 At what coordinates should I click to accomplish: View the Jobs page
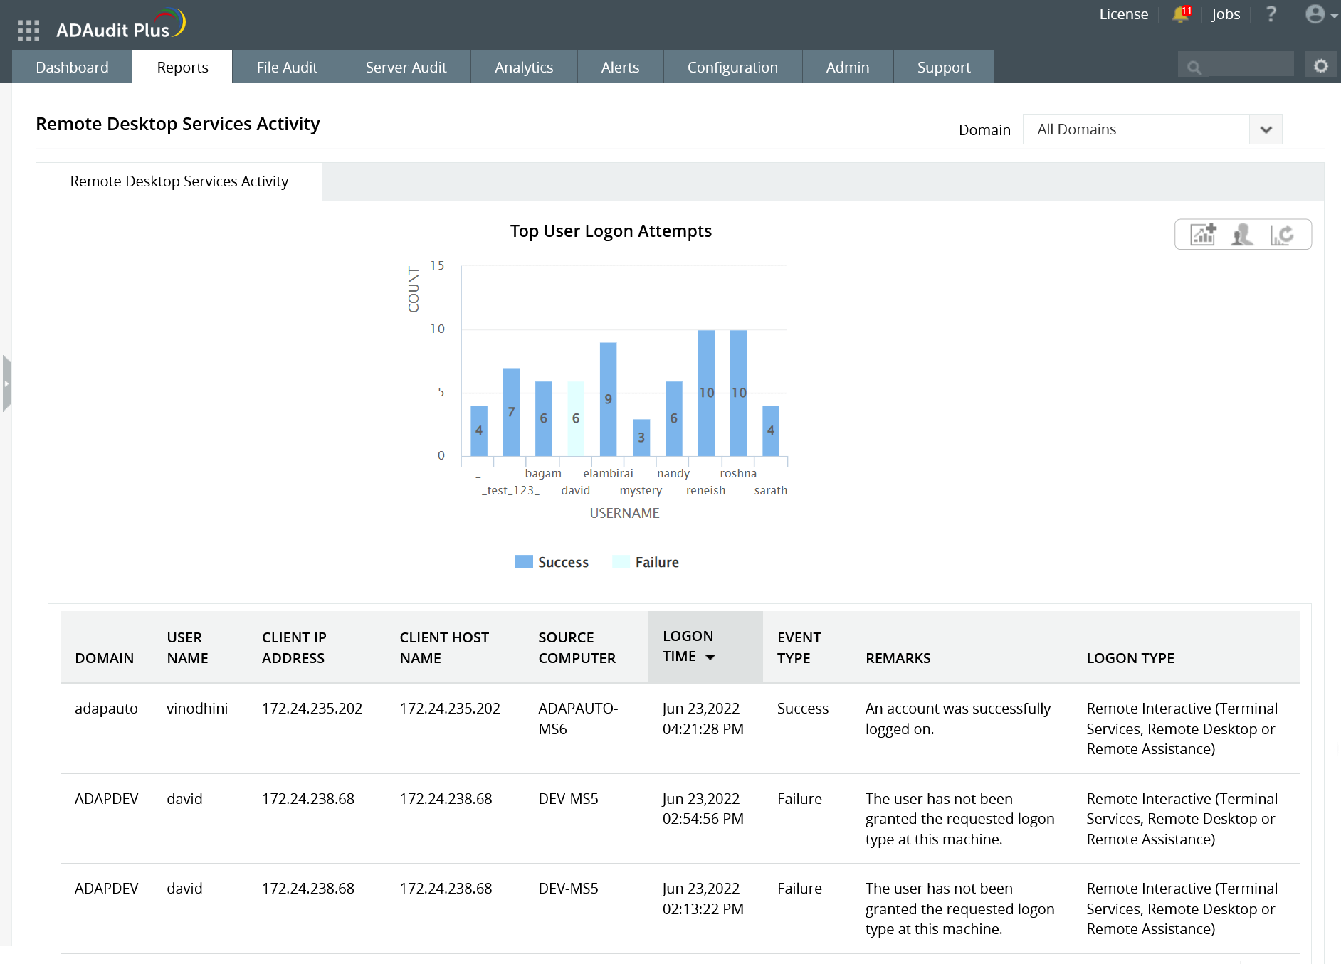pyautogui.click(x=1226, y=14)
